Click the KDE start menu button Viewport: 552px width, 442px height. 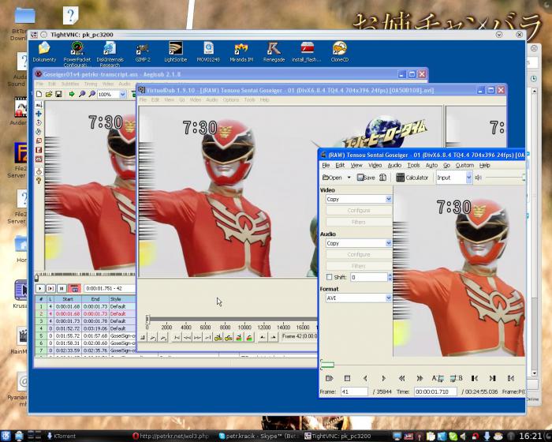coord(6,436)
